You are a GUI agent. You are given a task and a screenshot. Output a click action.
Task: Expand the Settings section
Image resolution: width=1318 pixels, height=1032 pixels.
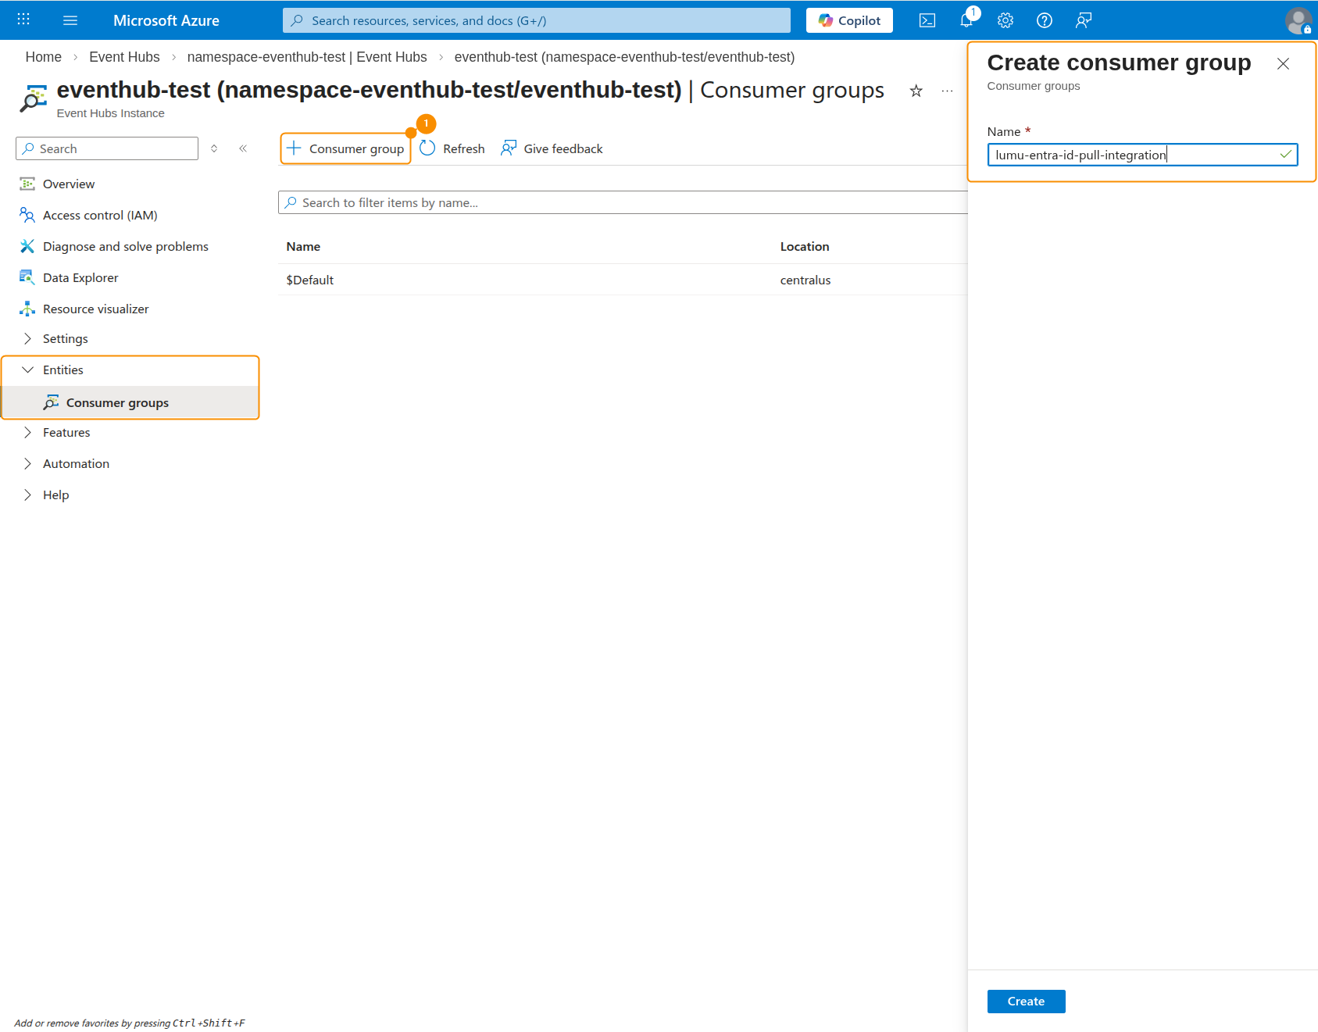coord(65,338)
